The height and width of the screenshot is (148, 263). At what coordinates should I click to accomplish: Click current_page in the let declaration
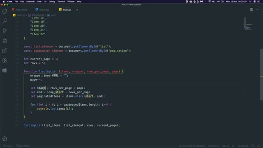40,59
